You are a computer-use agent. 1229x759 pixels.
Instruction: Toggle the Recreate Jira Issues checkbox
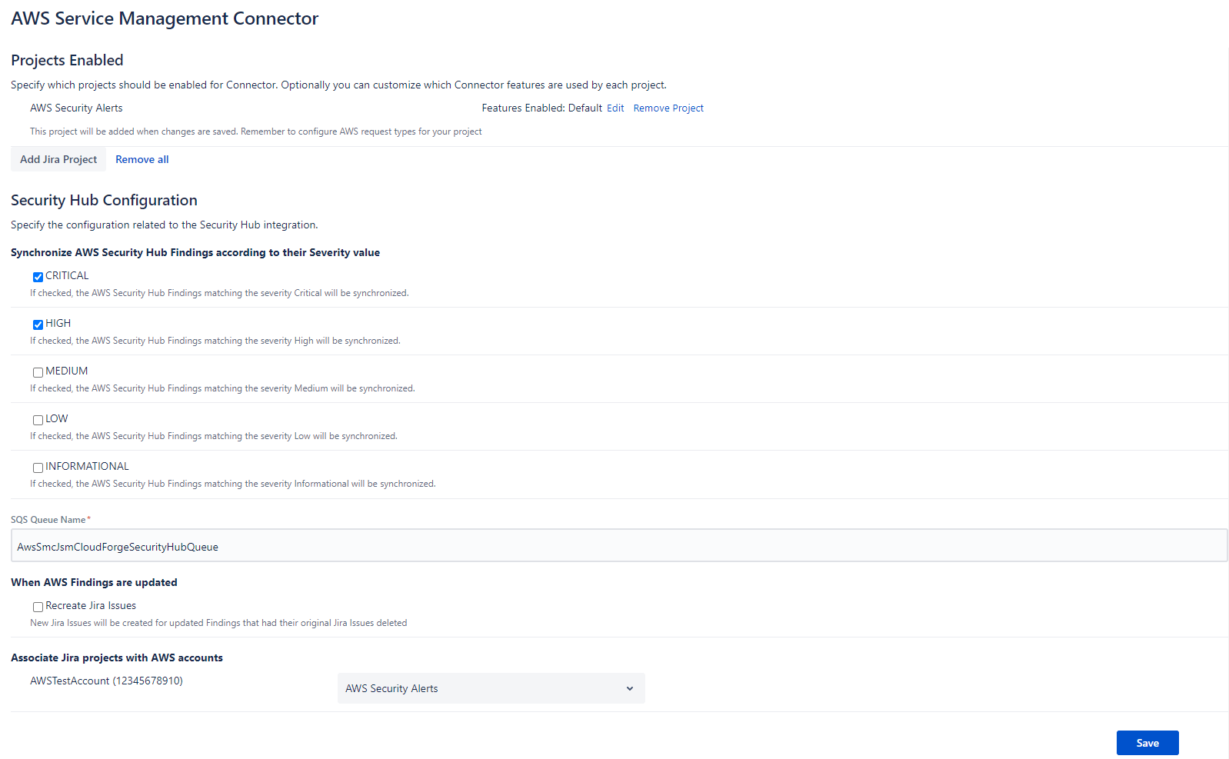coord(38,607)
